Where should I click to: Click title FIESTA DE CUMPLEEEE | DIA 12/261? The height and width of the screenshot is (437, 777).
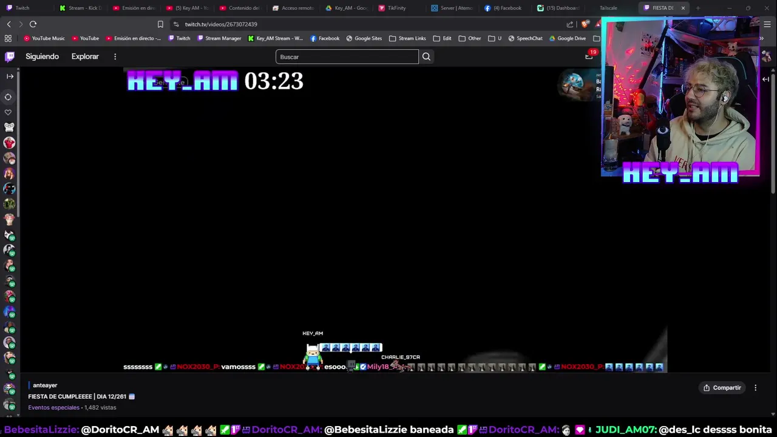coord(77,396)
